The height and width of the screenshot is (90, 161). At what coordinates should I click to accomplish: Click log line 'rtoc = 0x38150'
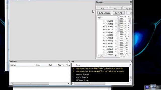(82, 77)
